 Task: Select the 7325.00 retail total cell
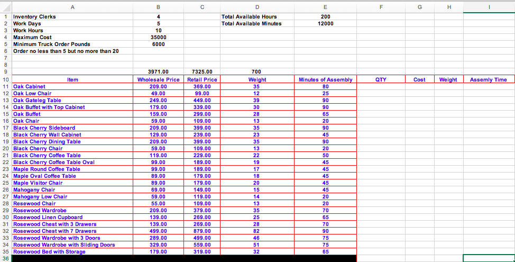point(203,71)
